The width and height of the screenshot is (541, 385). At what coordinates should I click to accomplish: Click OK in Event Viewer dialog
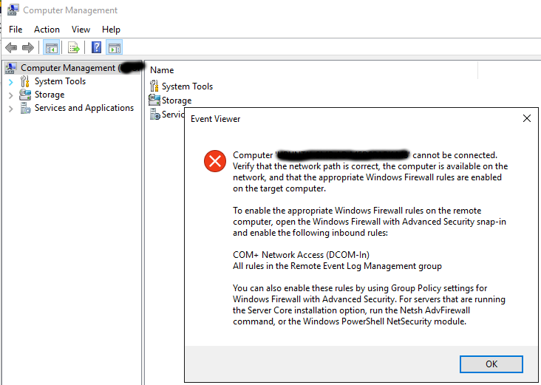[491, 364]
